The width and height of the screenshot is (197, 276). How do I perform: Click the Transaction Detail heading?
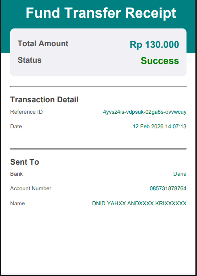pyautogui.click(x=44, y=100)
